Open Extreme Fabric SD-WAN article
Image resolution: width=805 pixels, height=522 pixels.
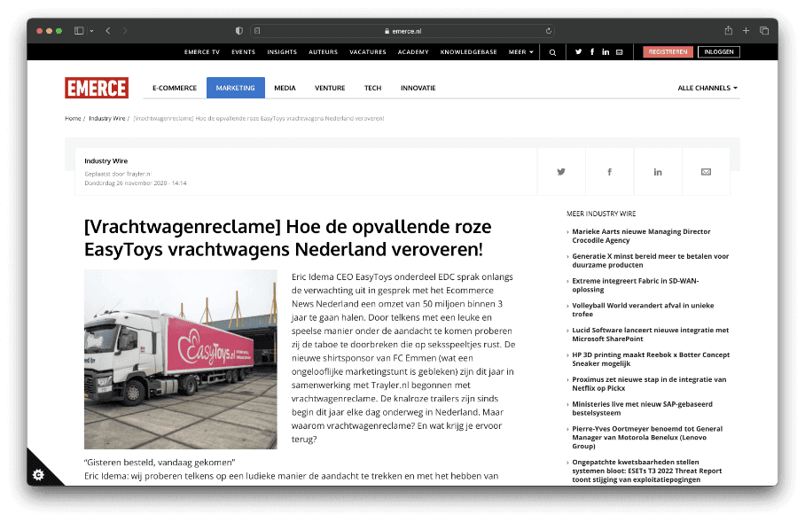[636, 285]
